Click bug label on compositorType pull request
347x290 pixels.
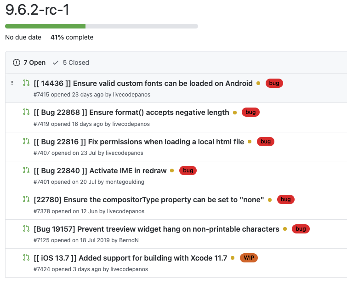tap(285, 199)
